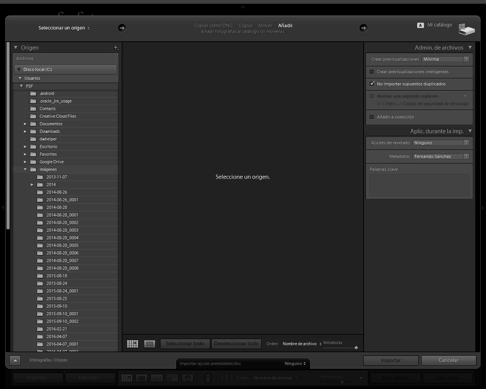Check Añadir a colección option
Screen dimensions: 486x389
(372, 117)
